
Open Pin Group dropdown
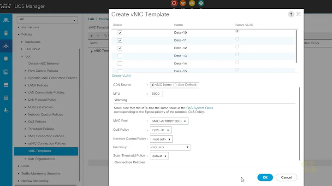170,147
